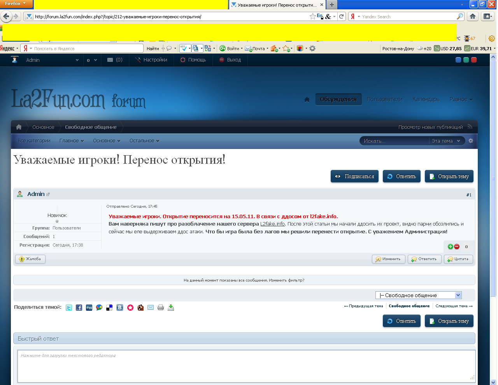Bookmark this page with star icon
The image size is (498, 385).
click(312, 16)
